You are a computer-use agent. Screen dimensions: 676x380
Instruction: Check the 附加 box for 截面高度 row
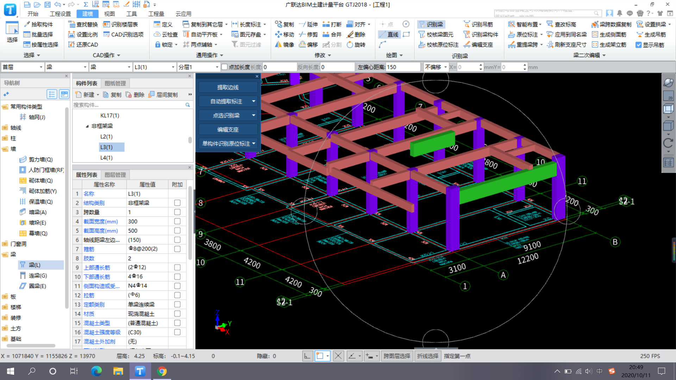177,230
